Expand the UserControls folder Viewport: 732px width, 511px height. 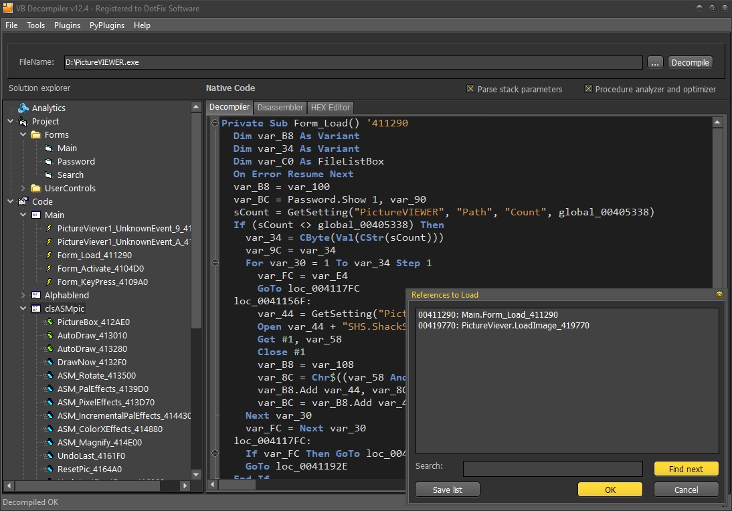click(x=23, y=189)
